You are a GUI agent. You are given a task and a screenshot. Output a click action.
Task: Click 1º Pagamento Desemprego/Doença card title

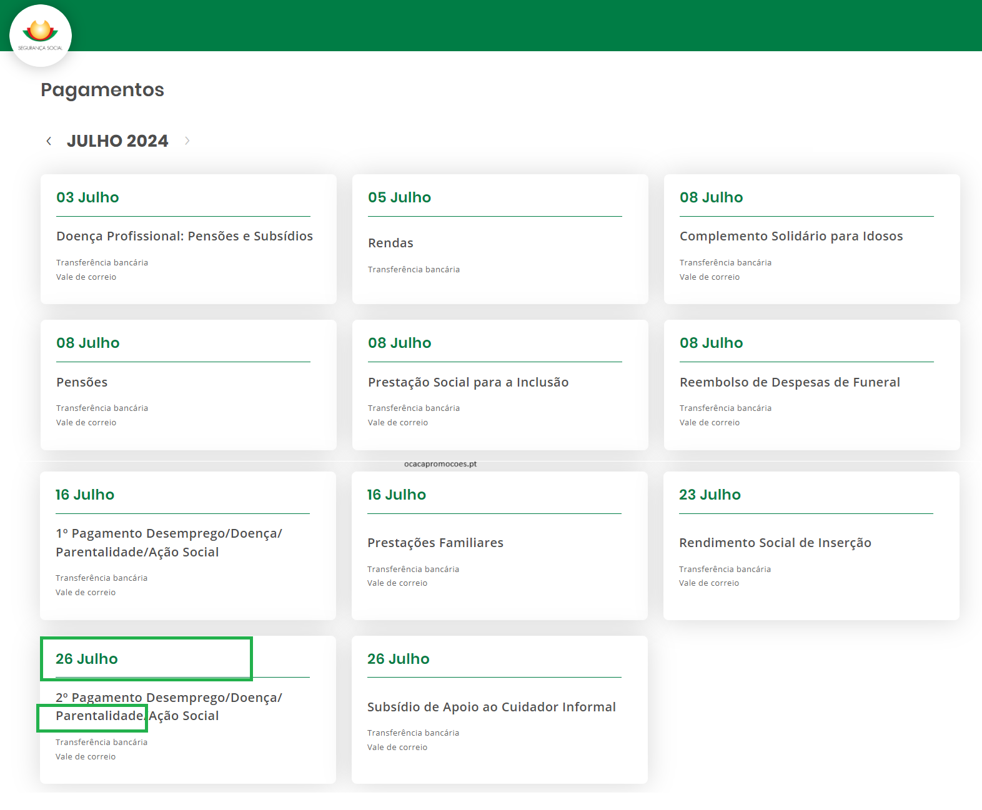tap(169, 542)
